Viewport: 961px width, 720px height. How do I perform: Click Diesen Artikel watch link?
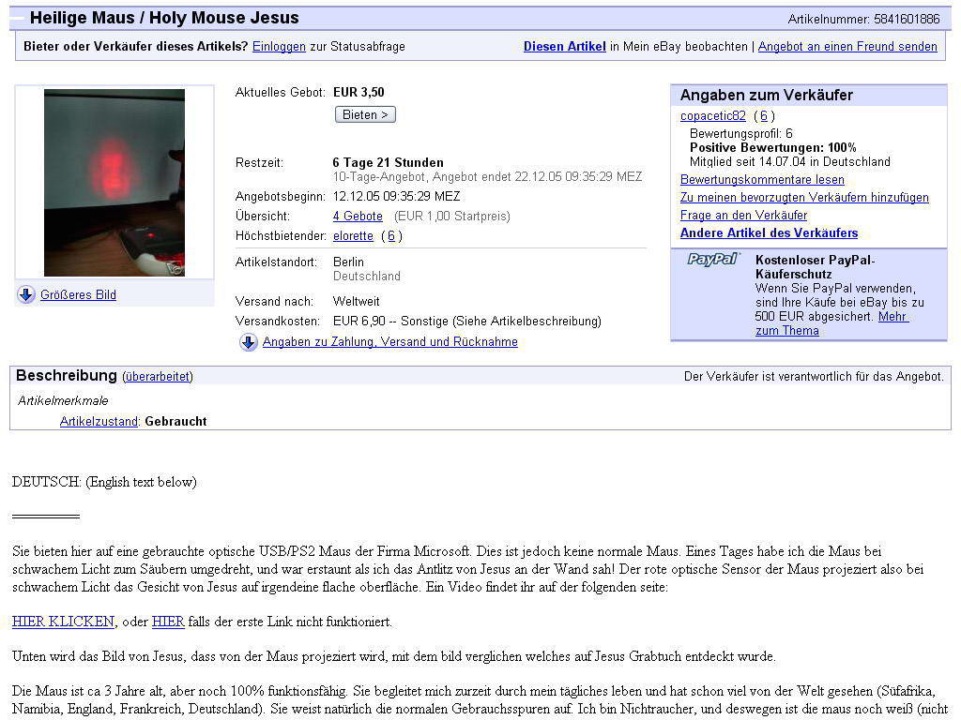[x=564, y=47]
